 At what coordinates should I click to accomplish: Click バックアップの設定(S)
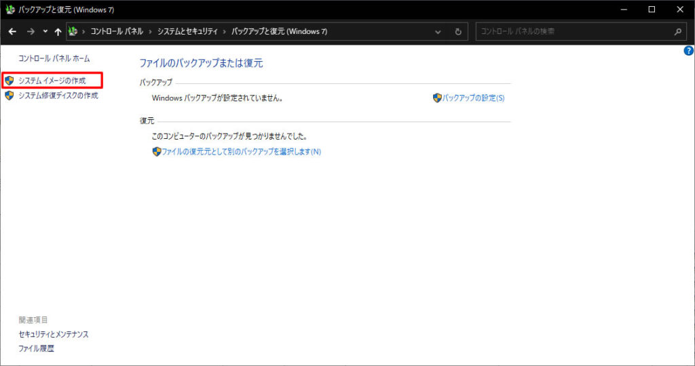coord(473,98)
